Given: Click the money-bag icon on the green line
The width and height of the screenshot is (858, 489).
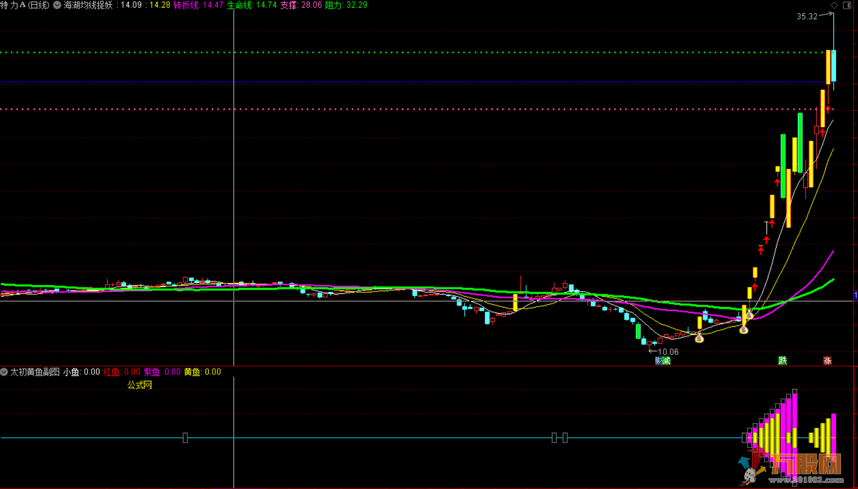Looking at the screenshot, I should (x=749, y=315).
